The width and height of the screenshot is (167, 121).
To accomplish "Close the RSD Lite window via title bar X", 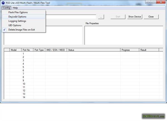I will coord(161,2).
